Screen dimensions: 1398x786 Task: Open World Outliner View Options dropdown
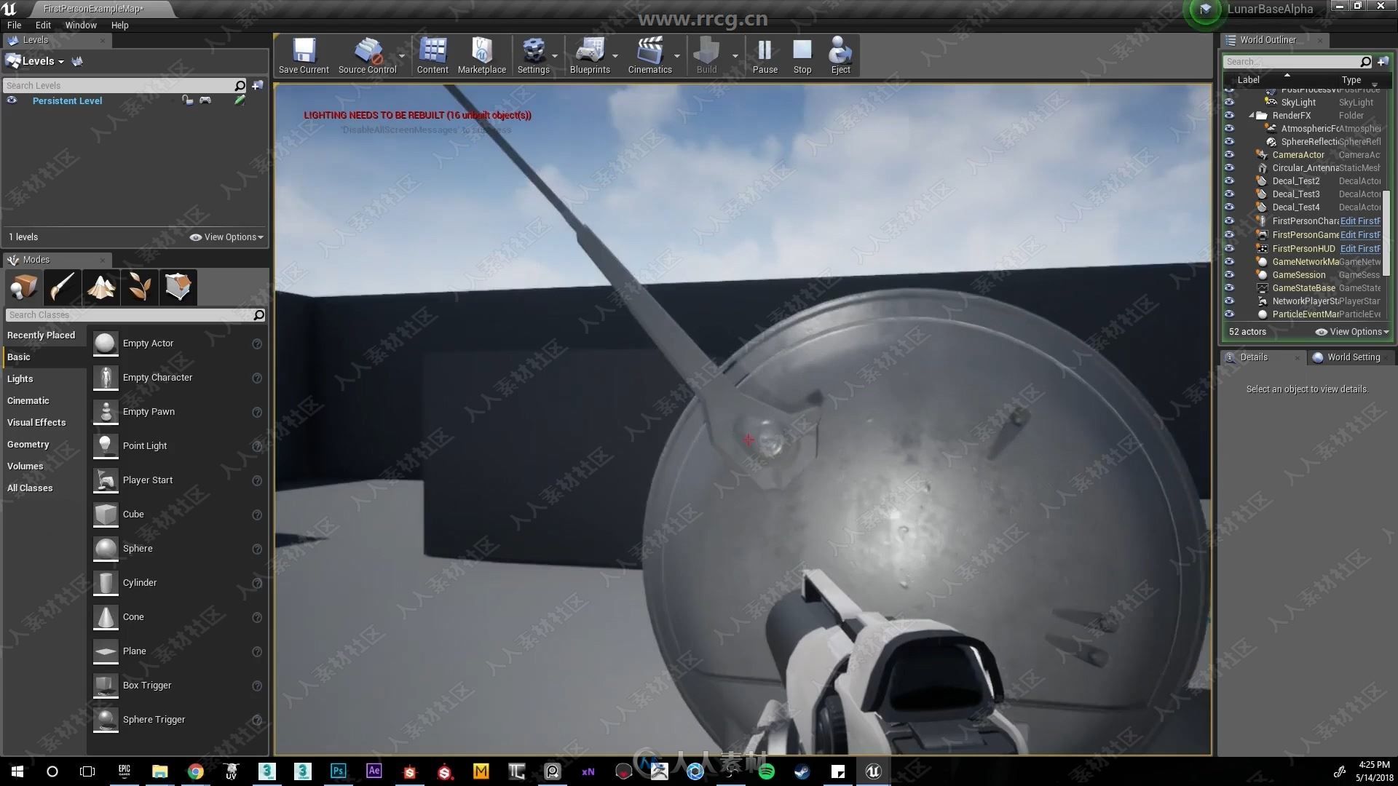click(x=1352, y=332)
